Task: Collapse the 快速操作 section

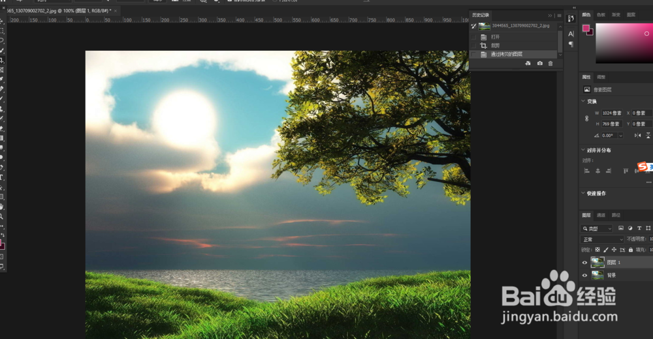Action: click(x=583, y=193)
